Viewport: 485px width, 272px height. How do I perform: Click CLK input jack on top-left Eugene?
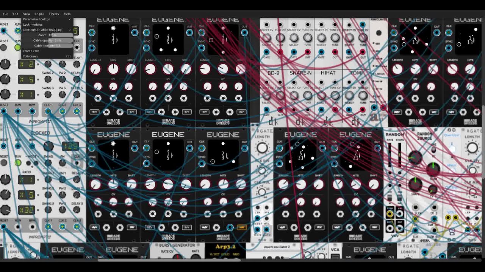click(x=92, y=33)
